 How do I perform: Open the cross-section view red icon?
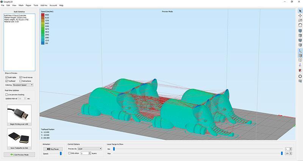click(300, 70)
